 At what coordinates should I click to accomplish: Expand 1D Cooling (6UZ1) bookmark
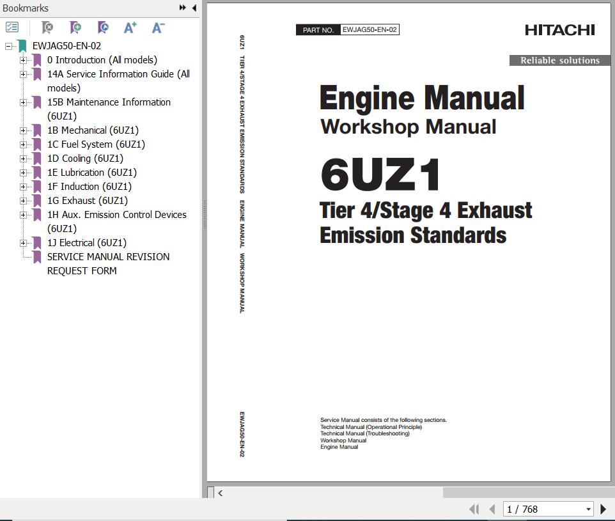coord(23,159)
